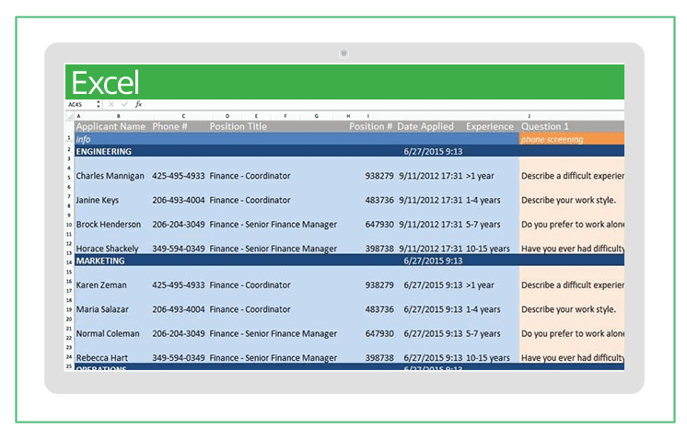Screen dimensions: 687x441
Task: Select Charles Mannigan name cell
Action: (110, 176)
